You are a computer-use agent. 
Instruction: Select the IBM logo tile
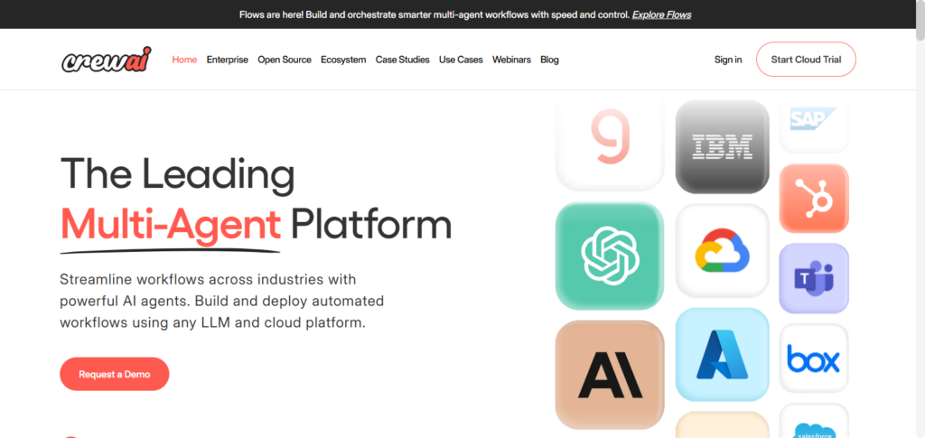(722, 145)
